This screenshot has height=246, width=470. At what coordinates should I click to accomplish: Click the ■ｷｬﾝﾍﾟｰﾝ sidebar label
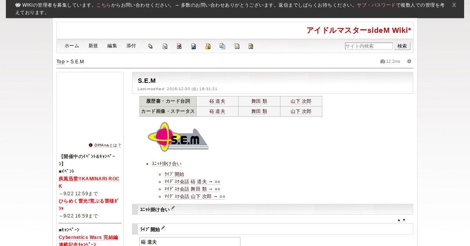click(69, 230)
